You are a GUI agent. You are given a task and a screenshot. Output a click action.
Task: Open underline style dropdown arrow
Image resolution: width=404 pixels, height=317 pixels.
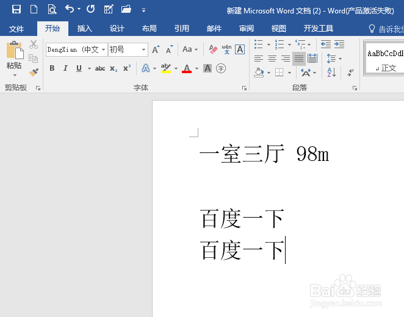(x=89, y=68)
